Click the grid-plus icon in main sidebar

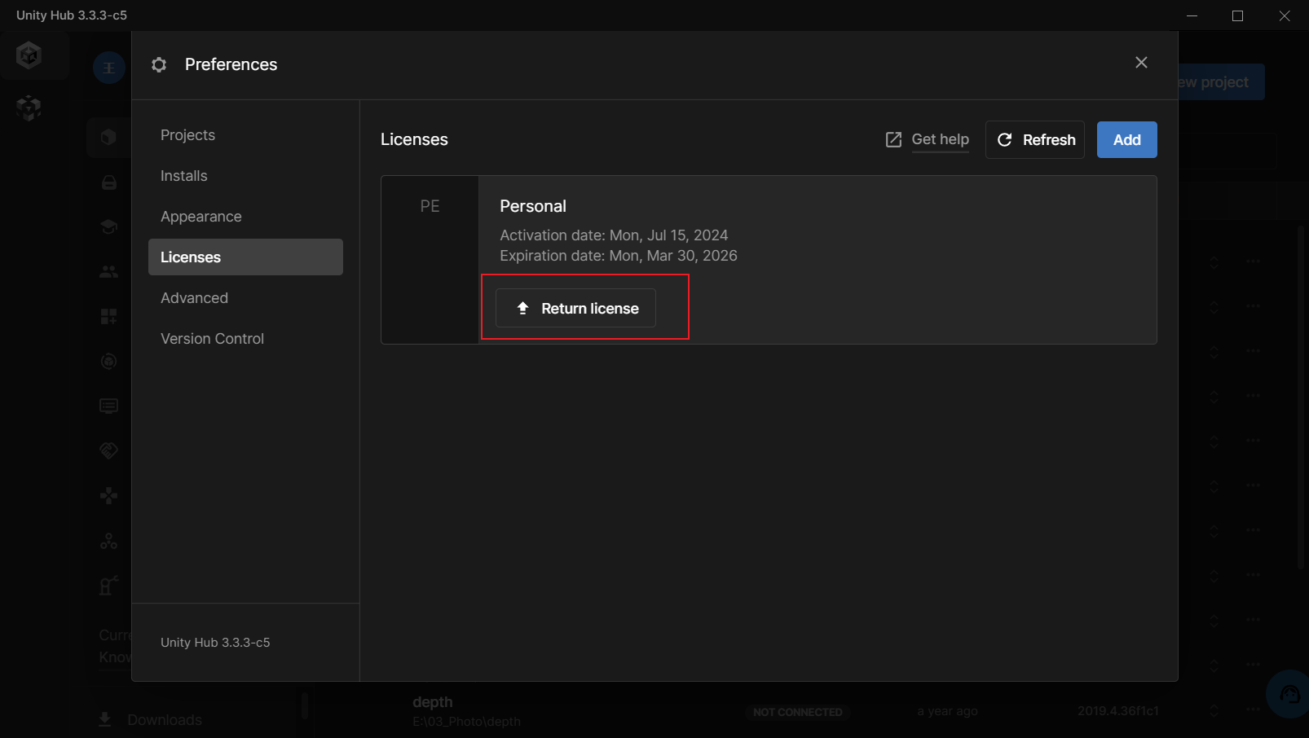(x=108, y=316)
